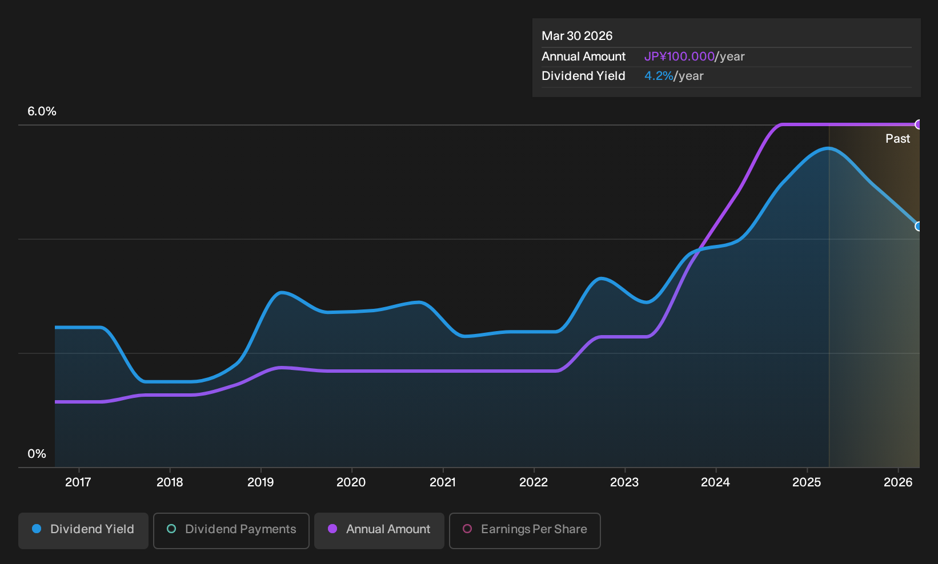Click the 2026 label on the x-axis
The image size is (938, 564).
tap(898, 482)
